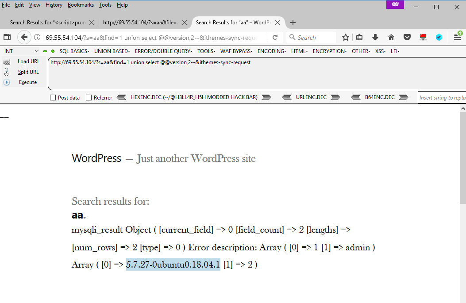
Task: Bookmark this page with the star icon
Action: pyautogui.click(x=345, y=37)
